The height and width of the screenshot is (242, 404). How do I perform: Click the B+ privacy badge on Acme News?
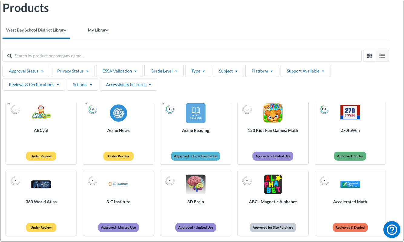click(x=93, y=109)
